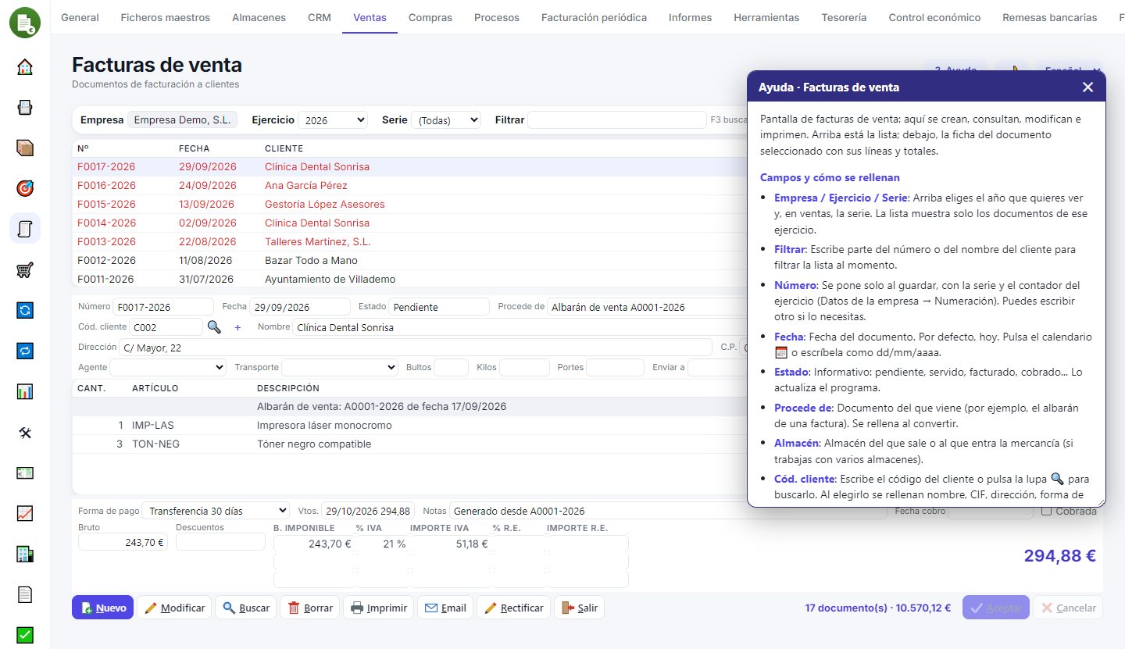1125x649 pixels.
Task: Click the Notas input field
Action: (668, 511)
